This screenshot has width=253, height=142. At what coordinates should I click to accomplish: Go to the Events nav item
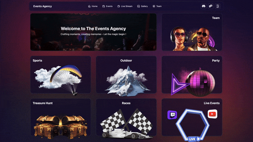108,6
